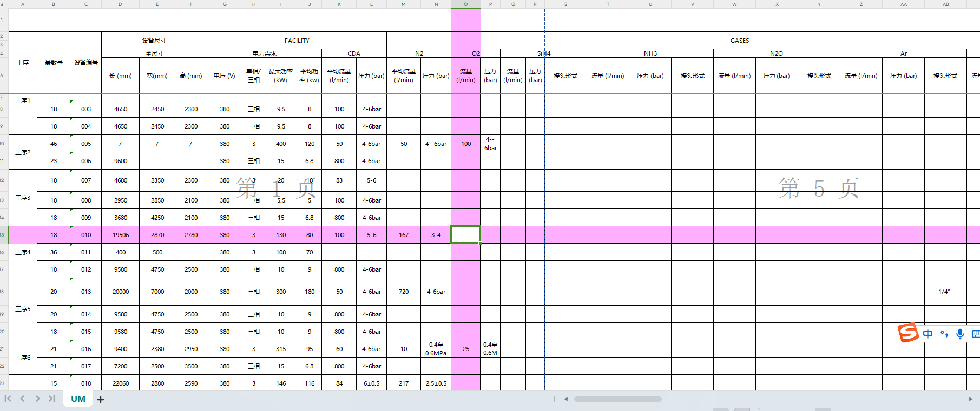Screen dimensions: 980x411
Task: Click the 0.4至0.6MPa pressure cell
Action: [436, 349]
